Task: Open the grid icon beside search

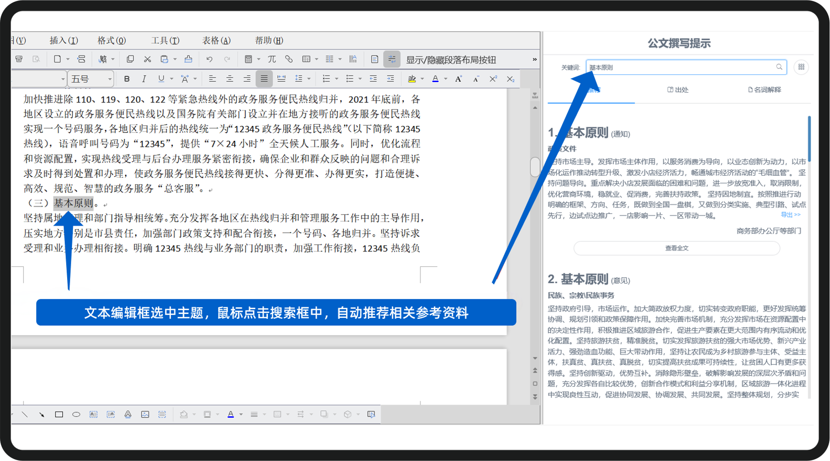Action: point(801,67)
